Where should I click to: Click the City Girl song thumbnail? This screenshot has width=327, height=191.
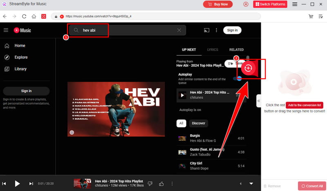tap(182, 166)
